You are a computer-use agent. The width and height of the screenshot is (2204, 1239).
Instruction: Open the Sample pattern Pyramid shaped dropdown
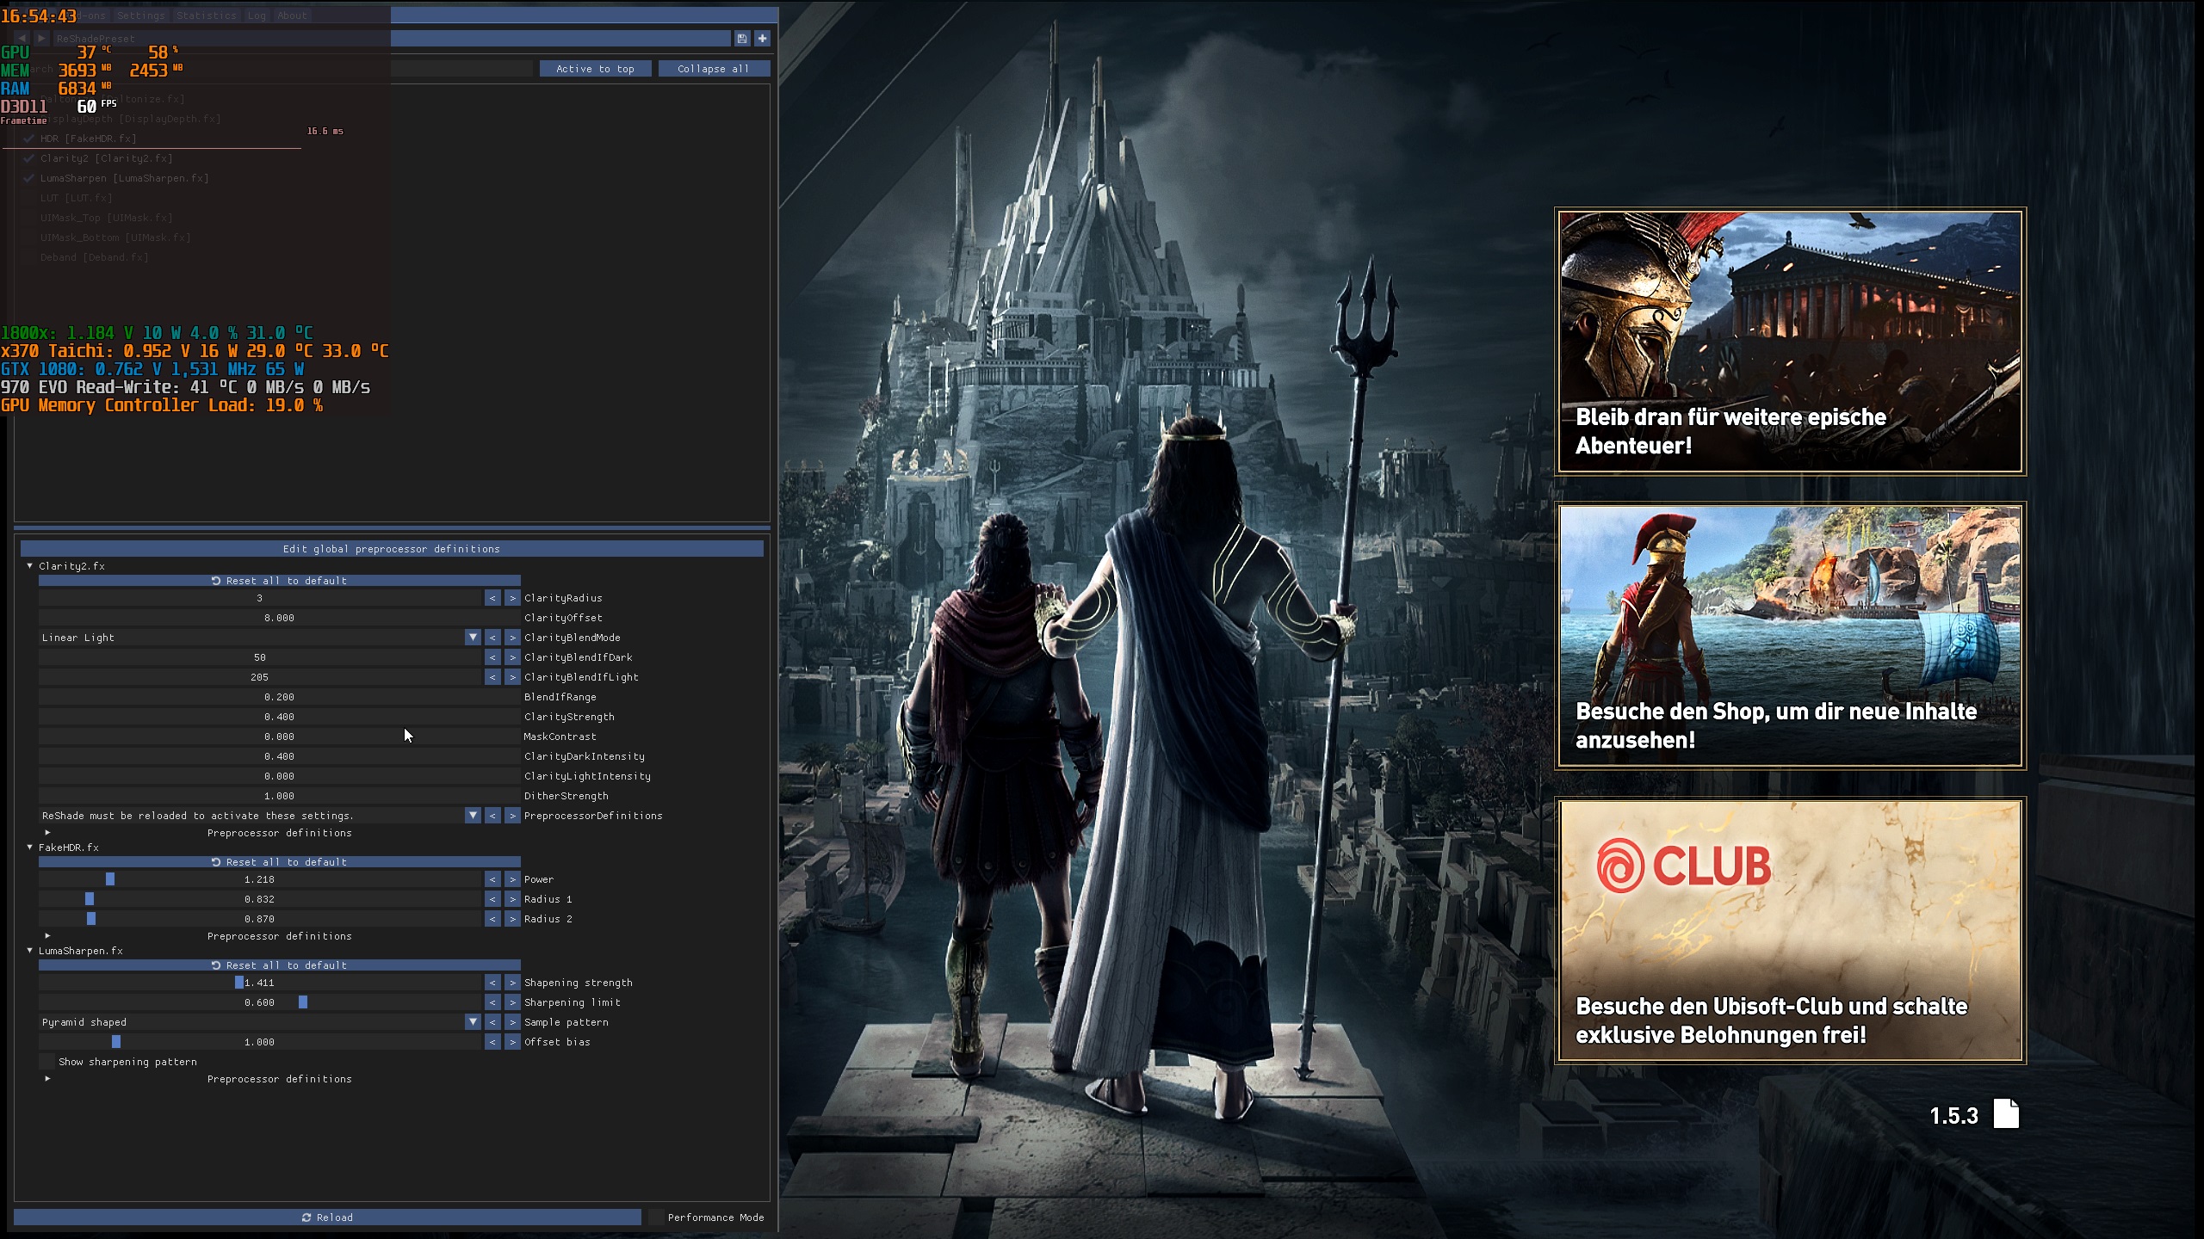pyautogui.click(x=473, y=1022)
